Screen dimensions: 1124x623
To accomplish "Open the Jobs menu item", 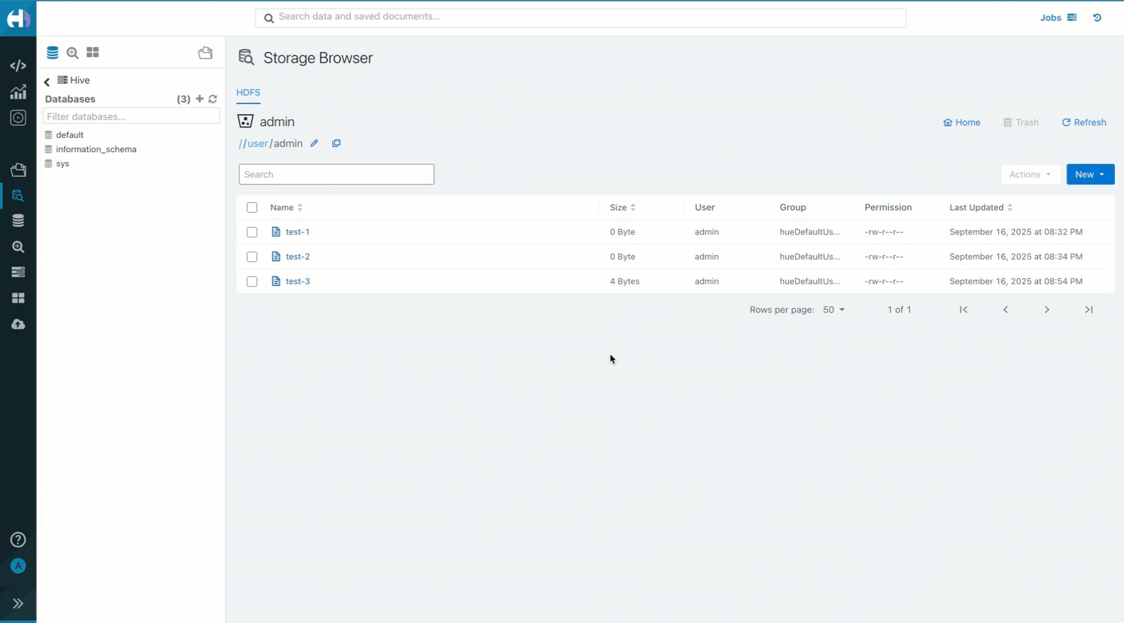I will [x=1058, y=18].
